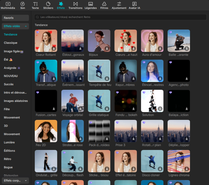
Task: Select the Bogue category
Action: (8, 167)
